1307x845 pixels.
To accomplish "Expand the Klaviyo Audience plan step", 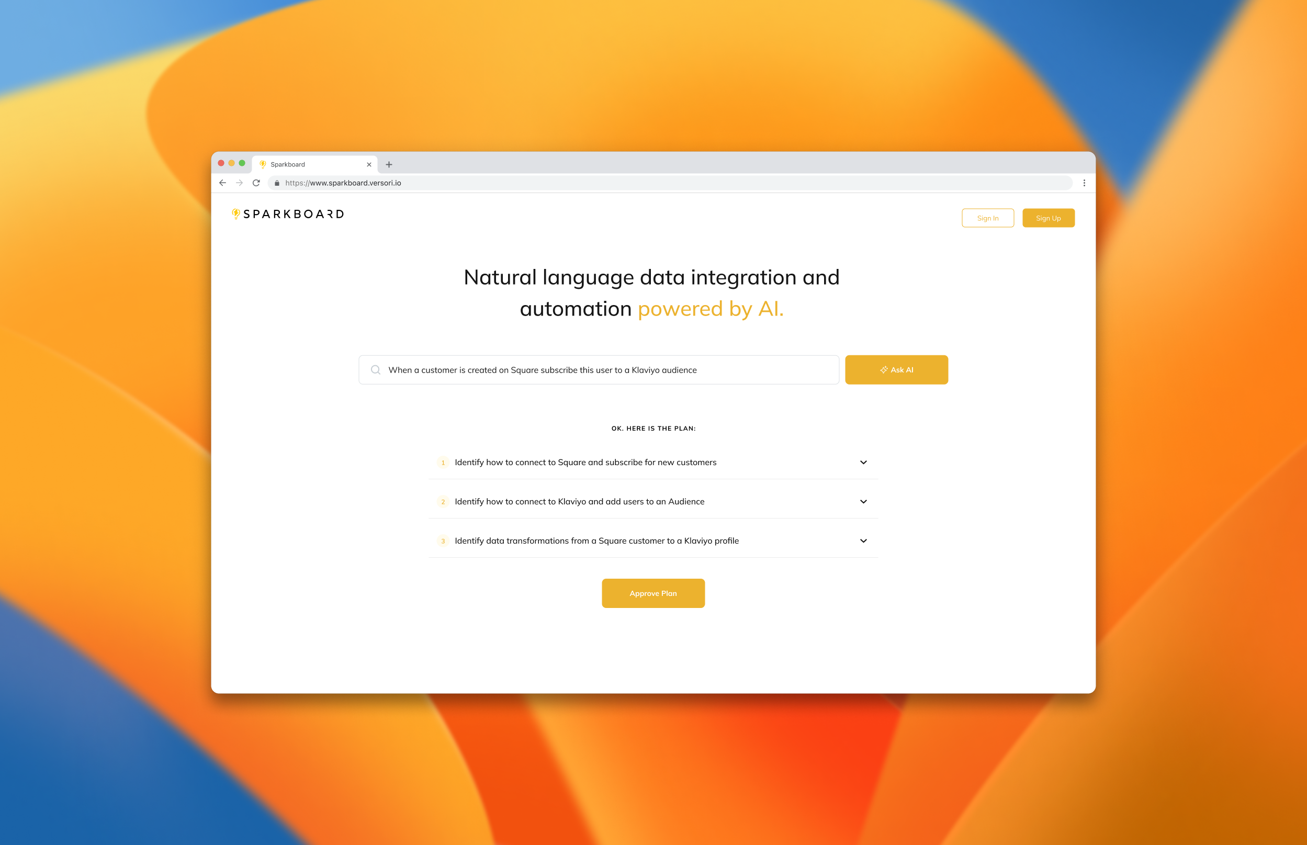I will point(863,502).
